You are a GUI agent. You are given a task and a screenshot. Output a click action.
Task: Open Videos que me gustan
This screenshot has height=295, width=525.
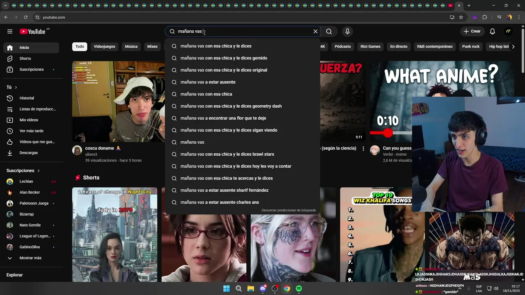click(x=31, y=142)
